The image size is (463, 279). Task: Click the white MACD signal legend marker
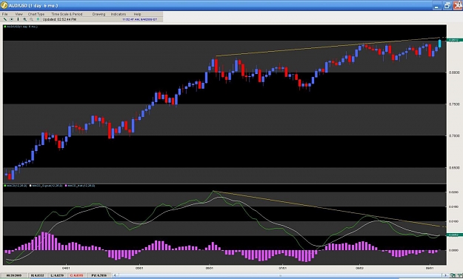point(30,186)
